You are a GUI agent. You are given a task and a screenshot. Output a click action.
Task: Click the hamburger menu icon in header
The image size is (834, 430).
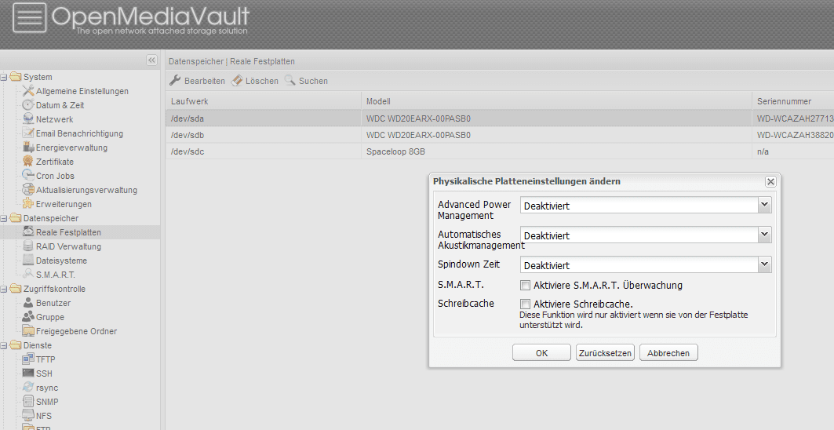[29, 17]
